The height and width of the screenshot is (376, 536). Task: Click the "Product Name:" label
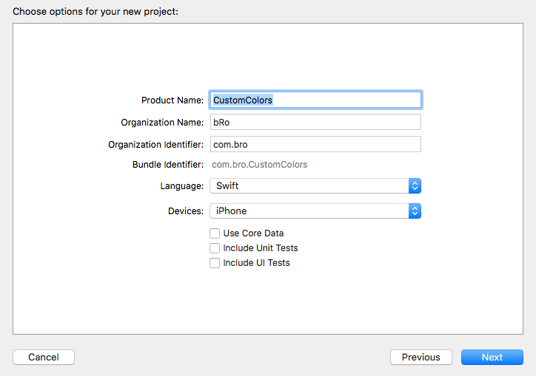pyautogui.click(x=172, y=100)
